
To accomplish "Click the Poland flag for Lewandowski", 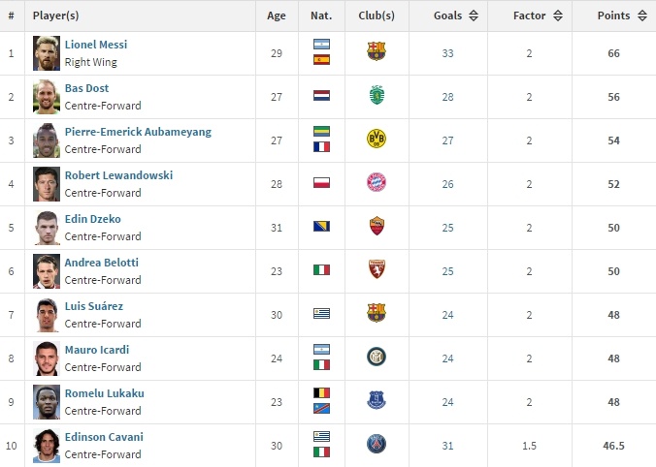I will tap(321, 183).
